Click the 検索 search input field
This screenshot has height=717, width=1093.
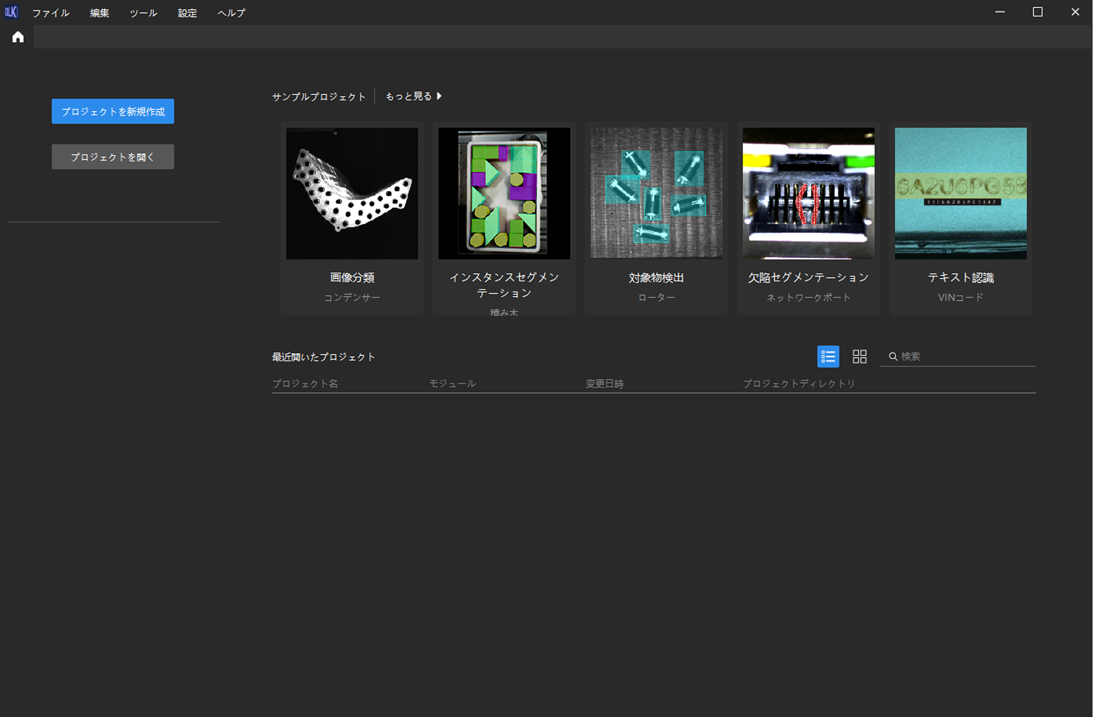coord(965,356)
